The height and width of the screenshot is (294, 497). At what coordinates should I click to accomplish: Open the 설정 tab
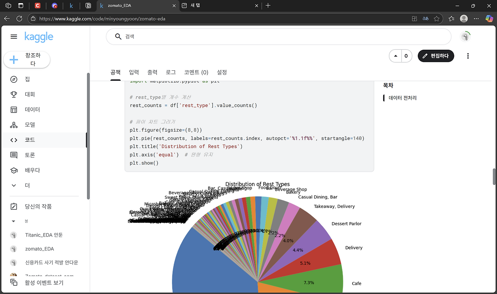pos(222,72)
